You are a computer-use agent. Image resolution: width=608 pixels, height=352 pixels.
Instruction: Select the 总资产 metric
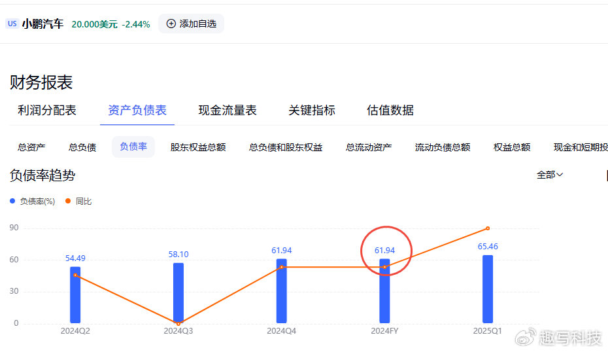(x=31, y=147)
